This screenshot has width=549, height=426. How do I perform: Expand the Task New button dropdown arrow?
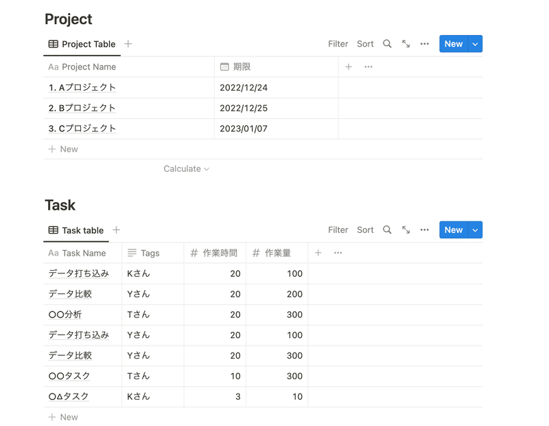pos(475,230)
